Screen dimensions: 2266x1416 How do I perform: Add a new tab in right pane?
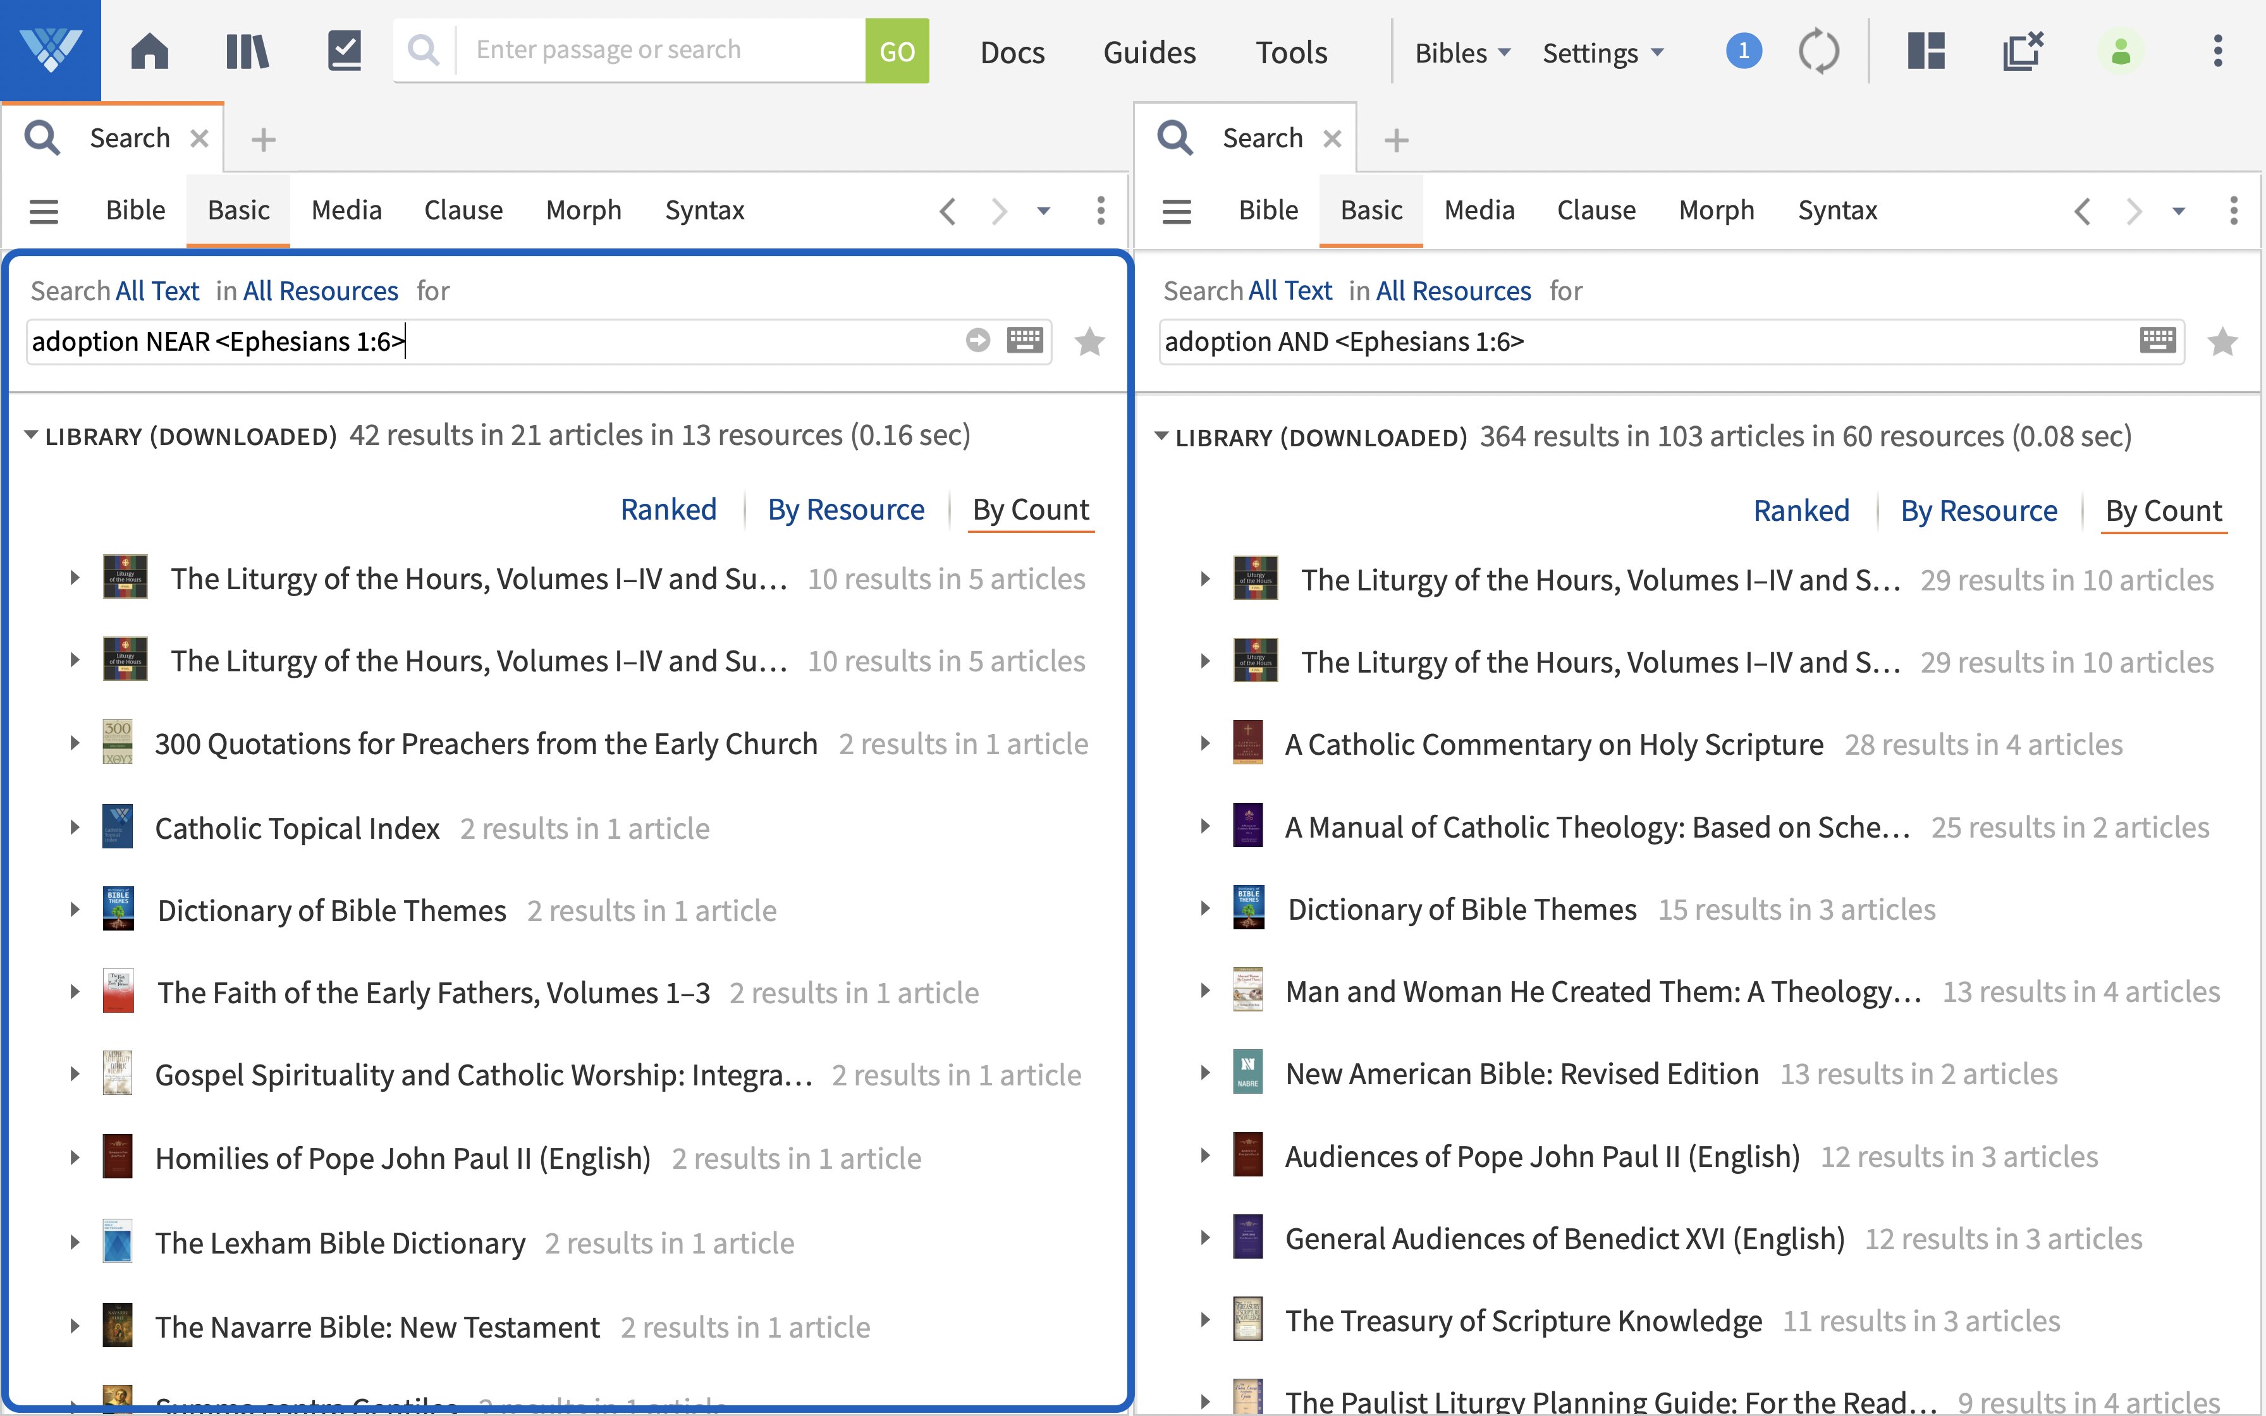1396,140
